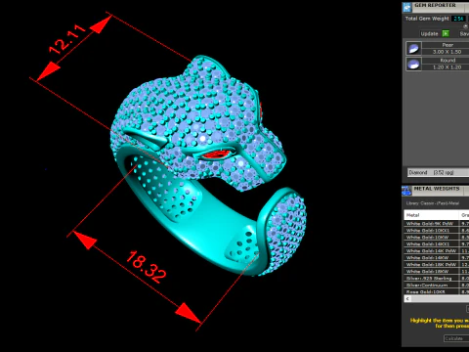Click the Library Classic metal label
This screenshot has width=469, height=352.
tap(432, 203)
